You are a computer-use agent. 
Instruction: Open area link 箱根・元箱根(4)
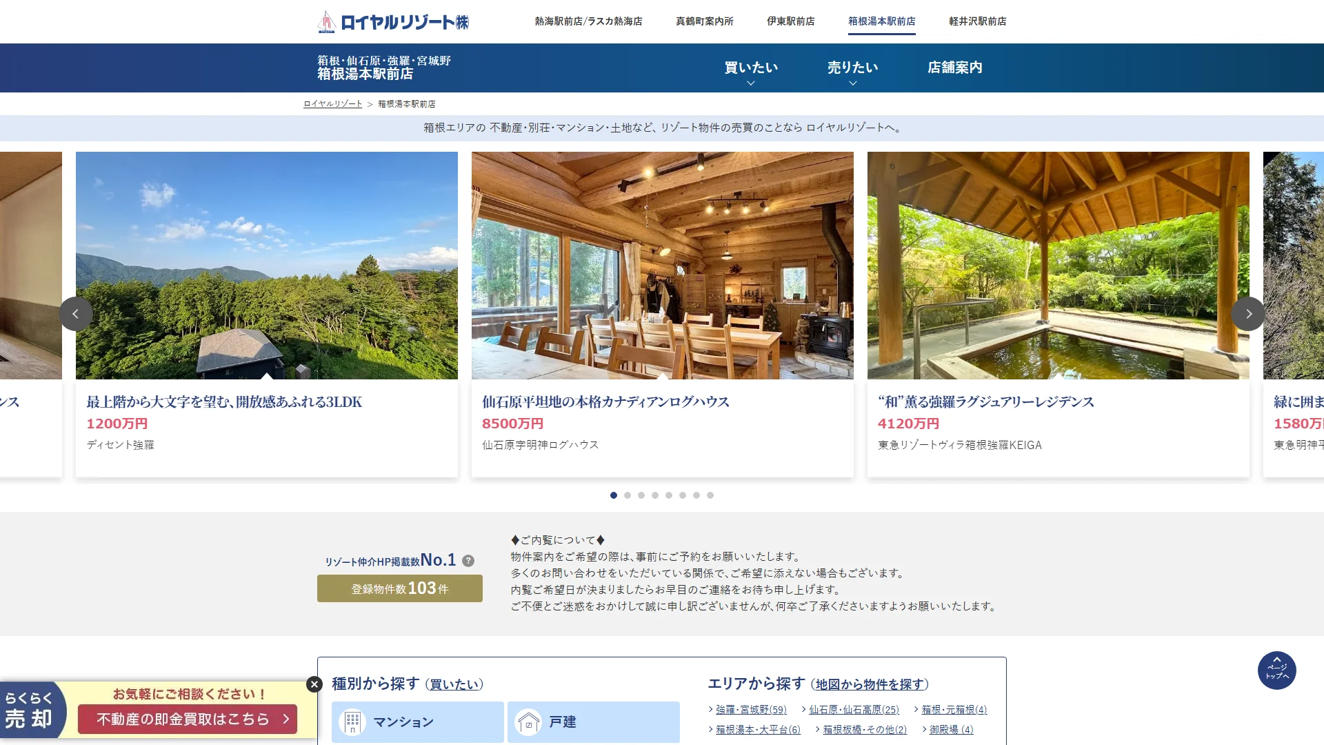click(x=954, y=710)
